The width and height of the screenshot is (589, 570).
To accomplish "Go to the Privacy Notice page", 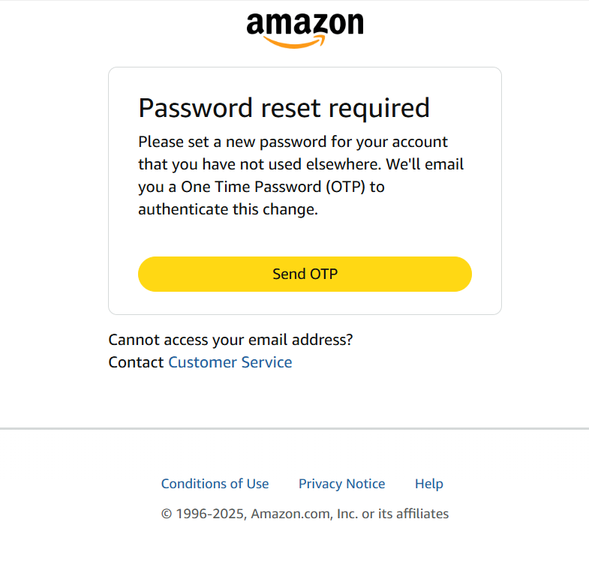I will point(341,484).
